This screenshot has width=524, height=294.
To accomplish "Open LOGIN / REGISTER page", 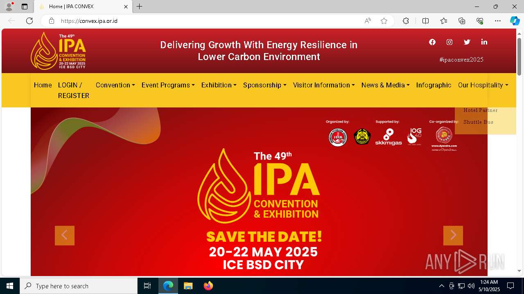I will (74, 90).
